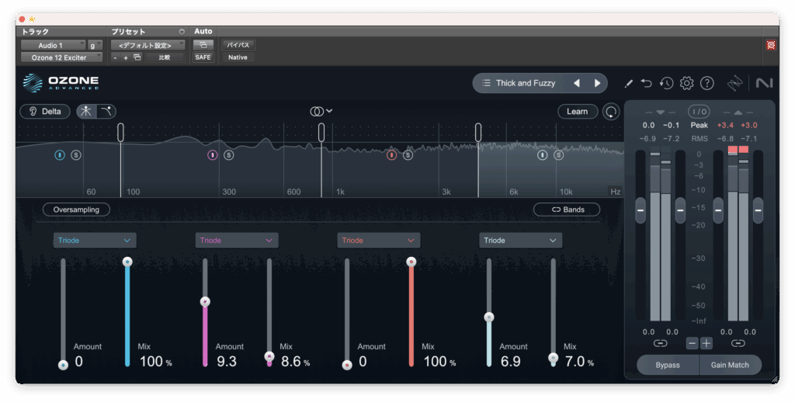Open the blue Triode mode dropdown
This screenshot has height=402, width=795.
click(x=95, y=241)
